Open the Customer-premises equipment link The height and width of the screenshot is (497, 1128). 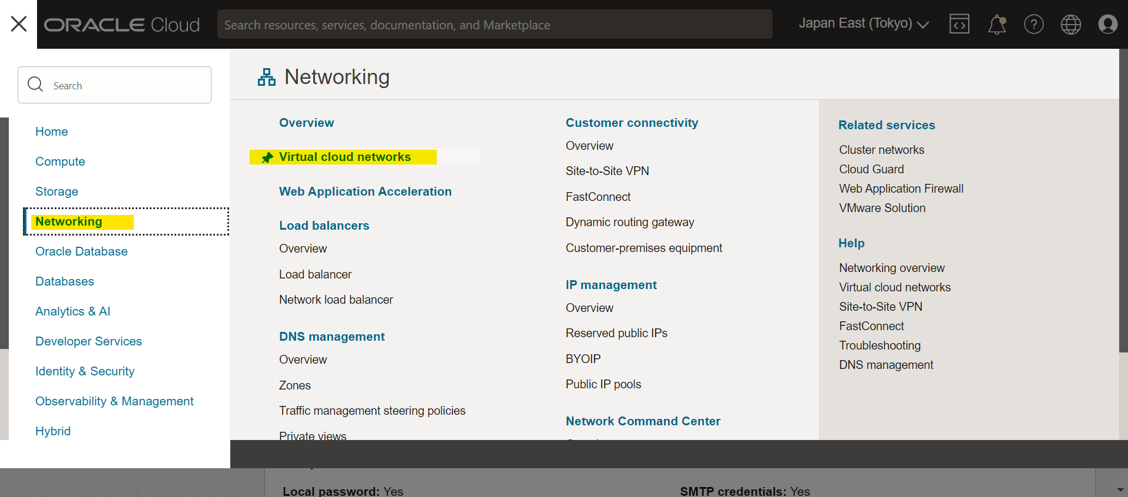[x=644, y=248]
